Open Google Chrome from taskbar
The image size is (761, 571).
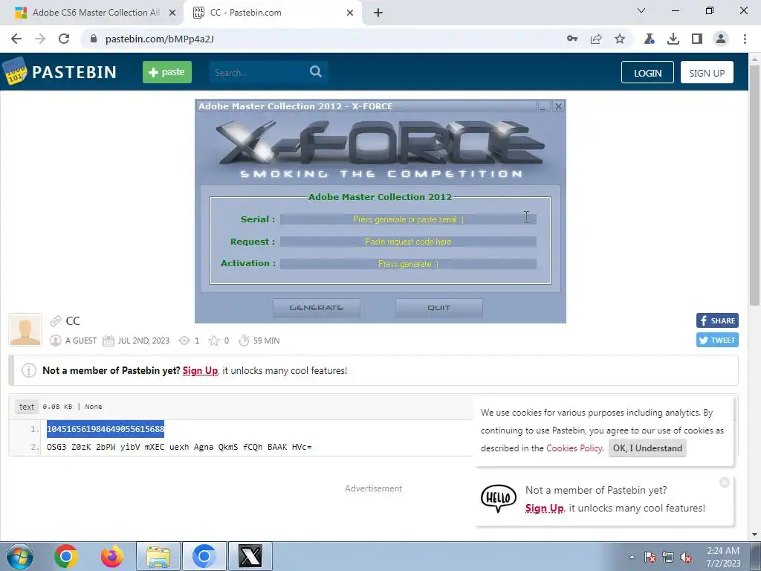66,556
